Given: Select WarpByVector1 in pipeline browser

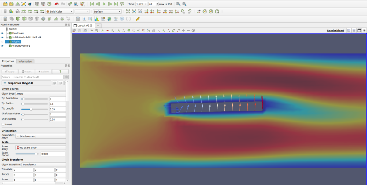Looking at the screenshot, I should [x=21, y=46].
